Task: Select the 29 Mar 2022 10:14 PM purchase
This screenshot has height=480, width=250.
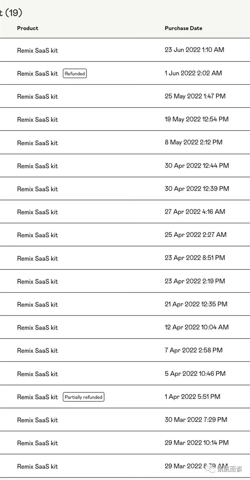Action: pyautogui.click(x=125, y=443)
